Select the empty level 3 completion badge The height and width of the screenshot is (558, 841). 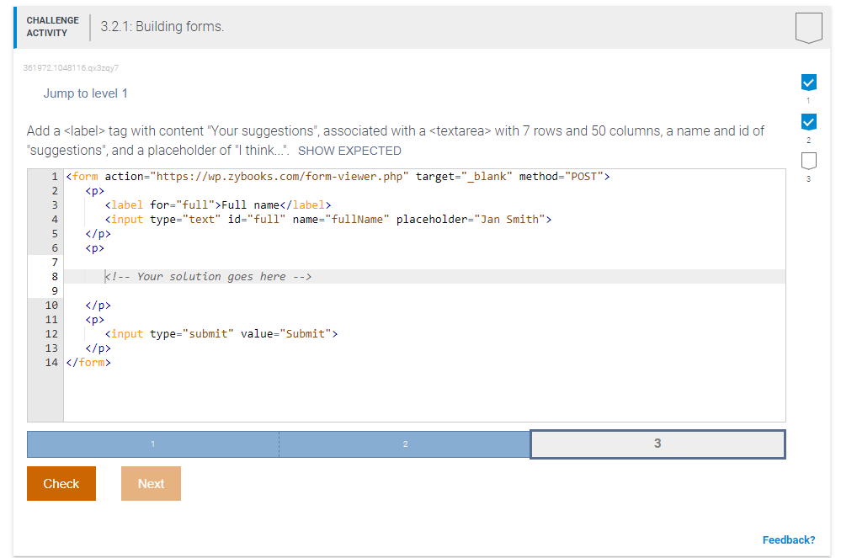tap(808, 160)
